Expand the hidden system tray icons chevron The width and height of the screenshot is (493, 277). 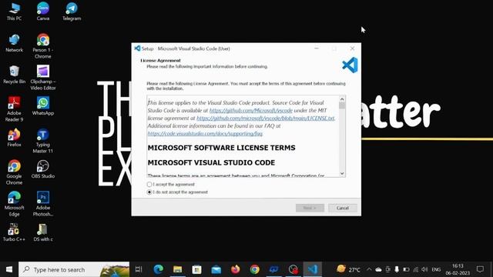tap(369, 269)
